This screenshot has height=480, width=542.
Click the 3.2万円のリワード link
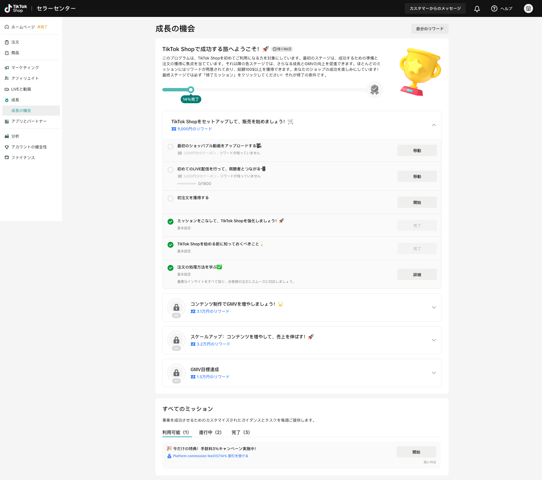pos(214,344)
